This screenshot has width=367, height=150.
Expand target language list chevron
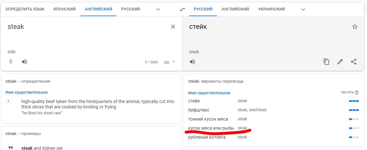pos(303,9)
